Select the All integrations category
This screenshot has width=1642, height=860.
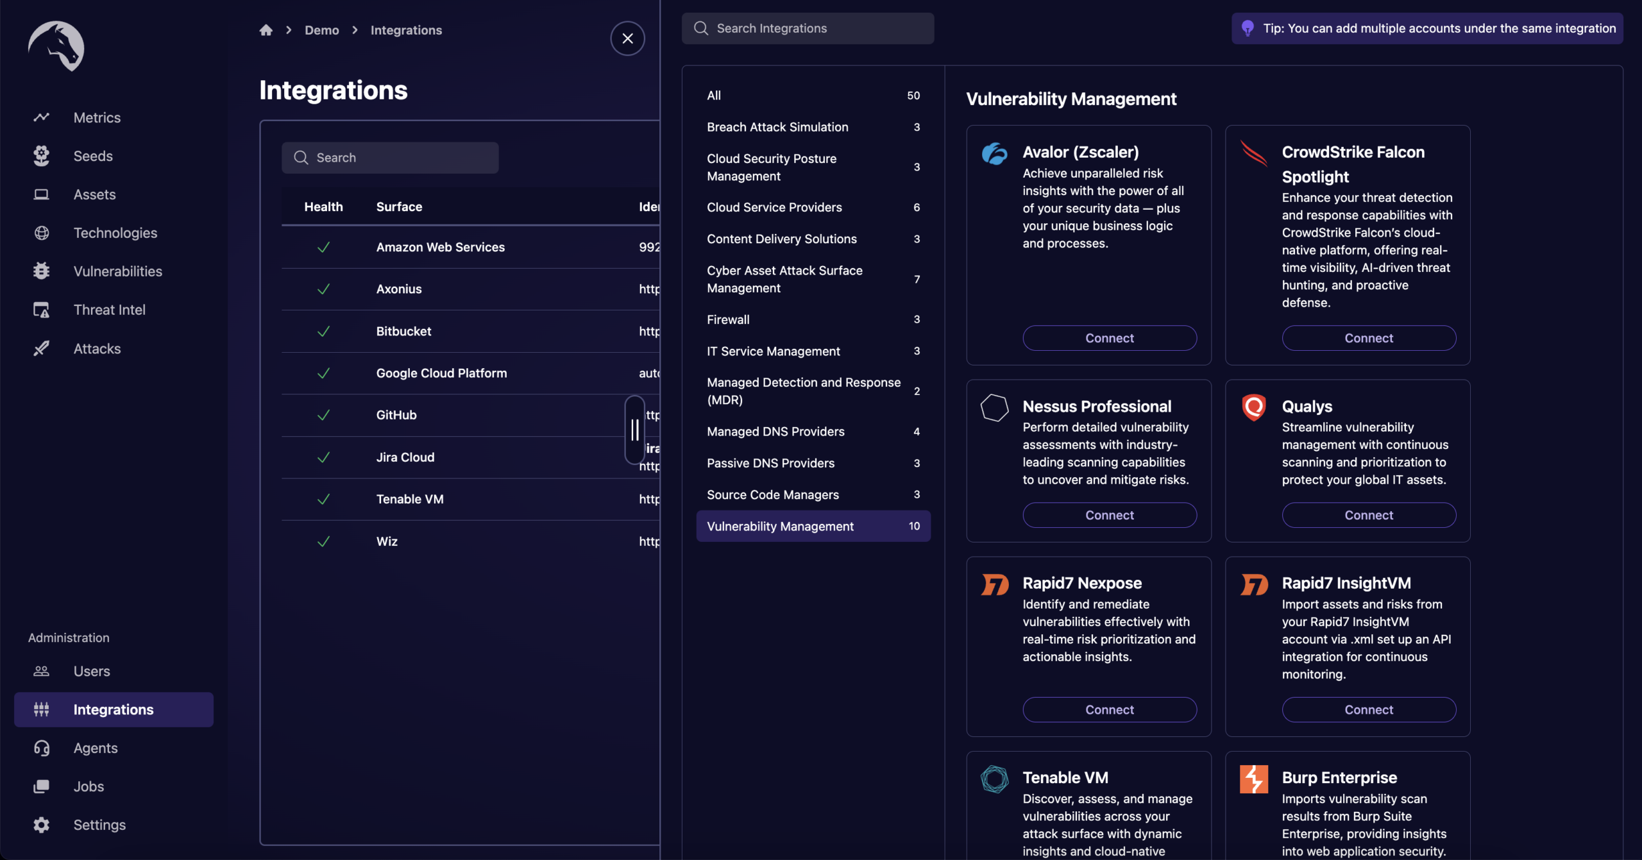[x=813, y=96]
